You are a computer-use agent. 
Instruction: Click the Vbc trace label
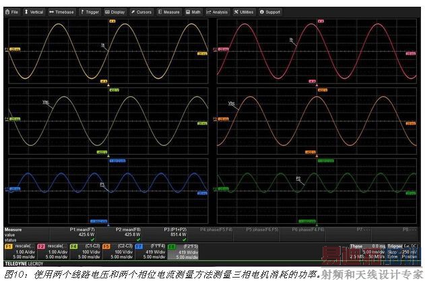click(x=231, y=104)
